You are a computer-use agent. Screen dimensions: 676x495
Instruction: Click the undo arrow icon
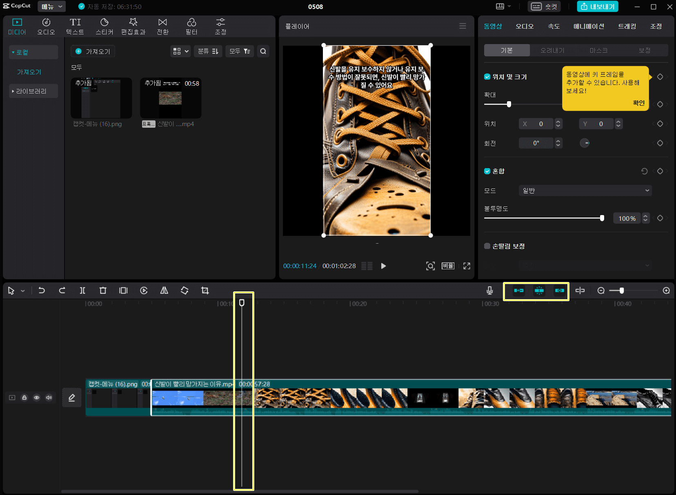pos(42,291)
